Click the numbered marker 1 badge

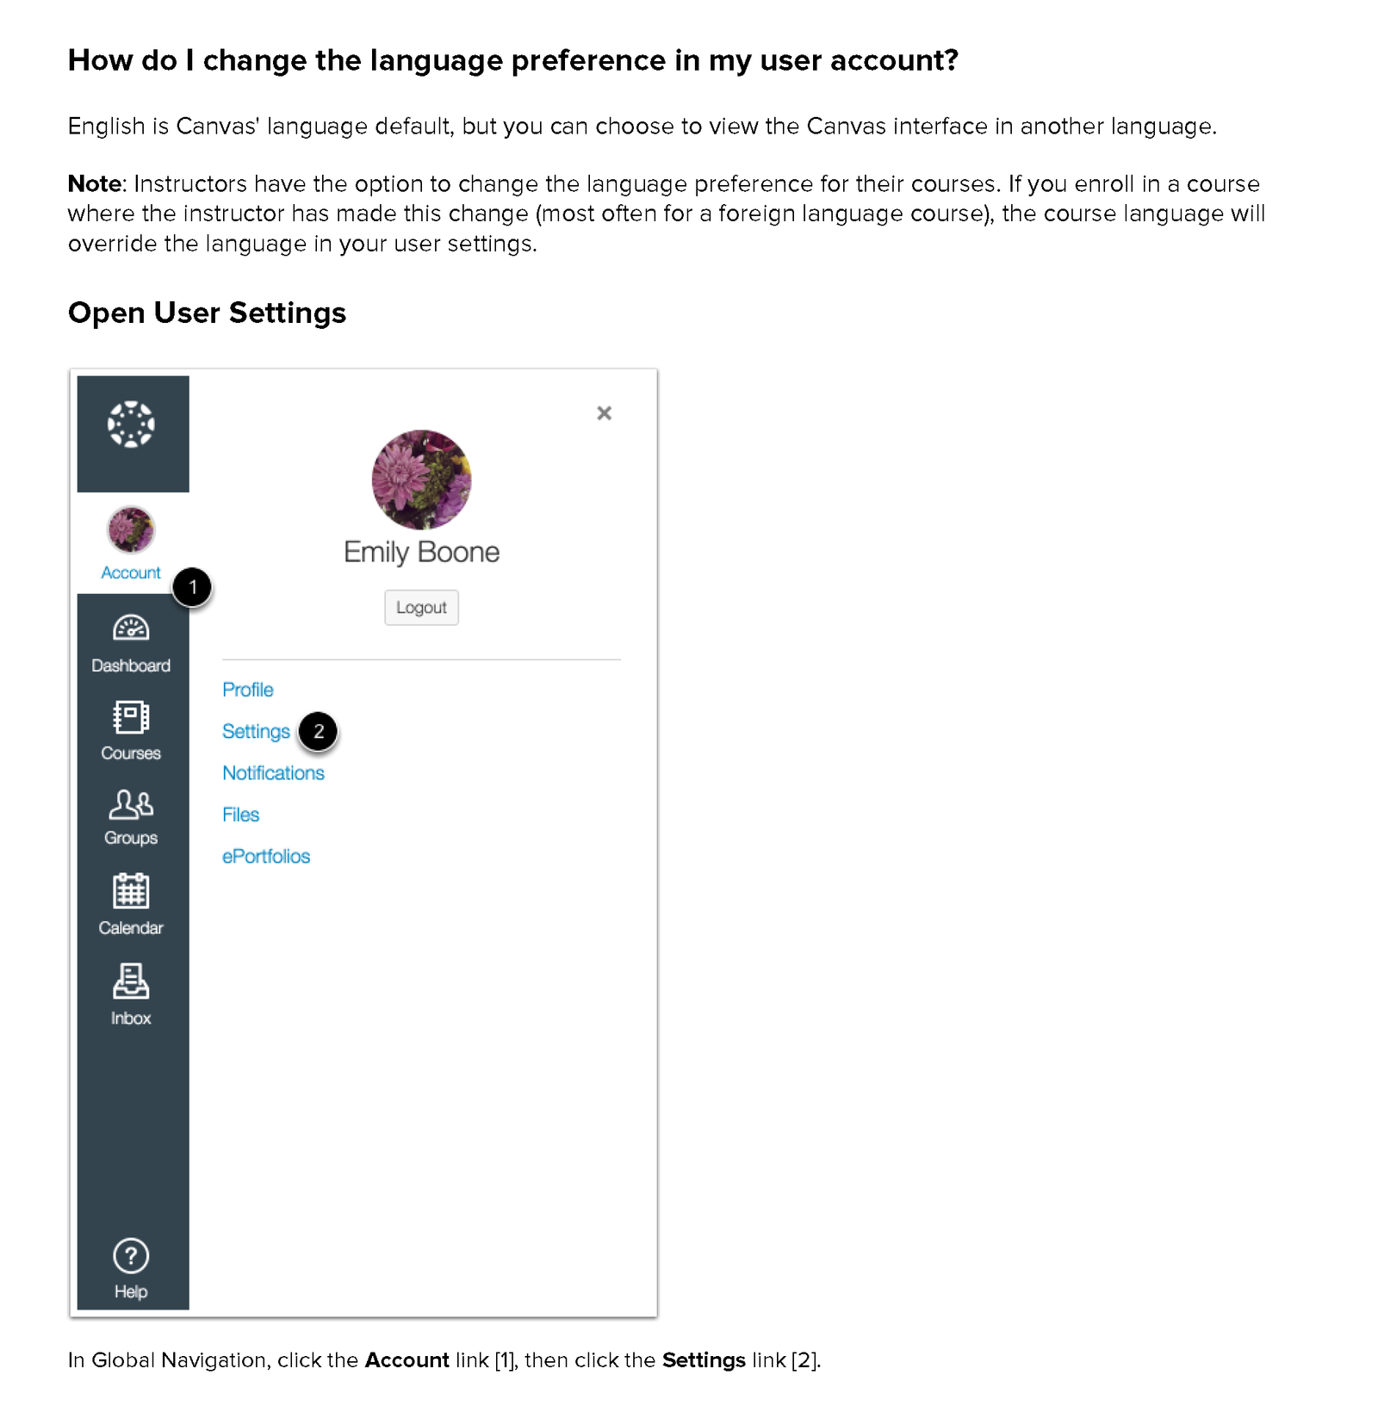click(192, 587)
